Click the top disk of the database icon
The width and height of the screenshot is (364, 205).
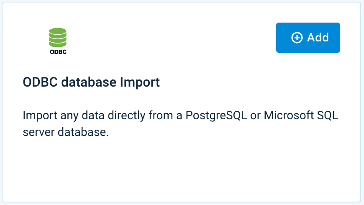coord(58,31)
